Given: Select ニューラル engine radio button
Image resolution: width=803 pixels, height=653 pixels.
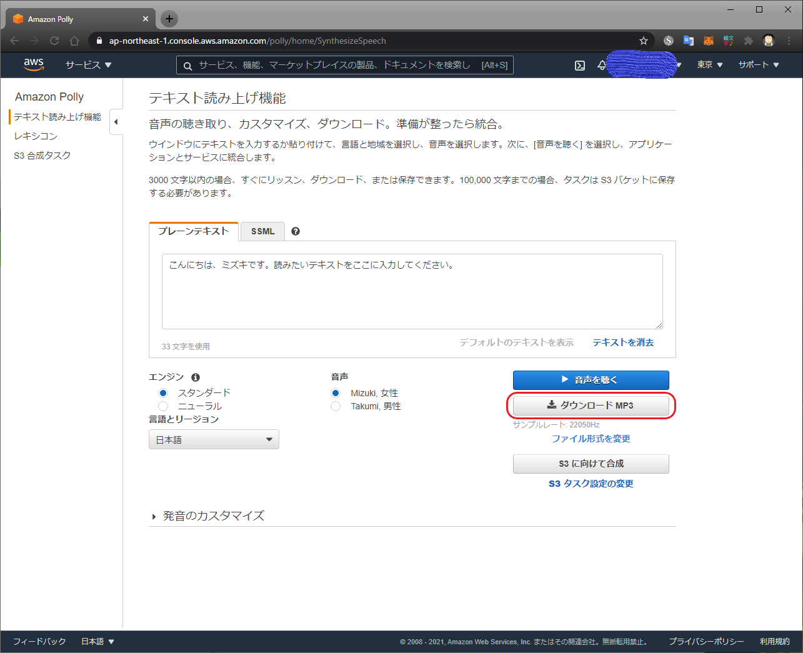Looking at the screenshot, I should click(x=163, y=406).
